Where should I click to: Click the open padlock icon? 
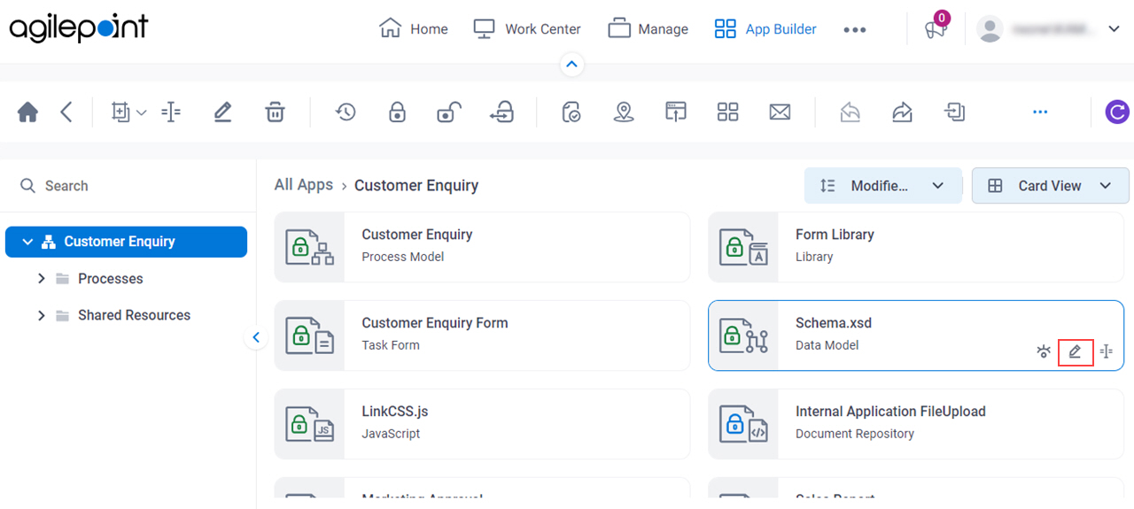[x=449, y=112]
